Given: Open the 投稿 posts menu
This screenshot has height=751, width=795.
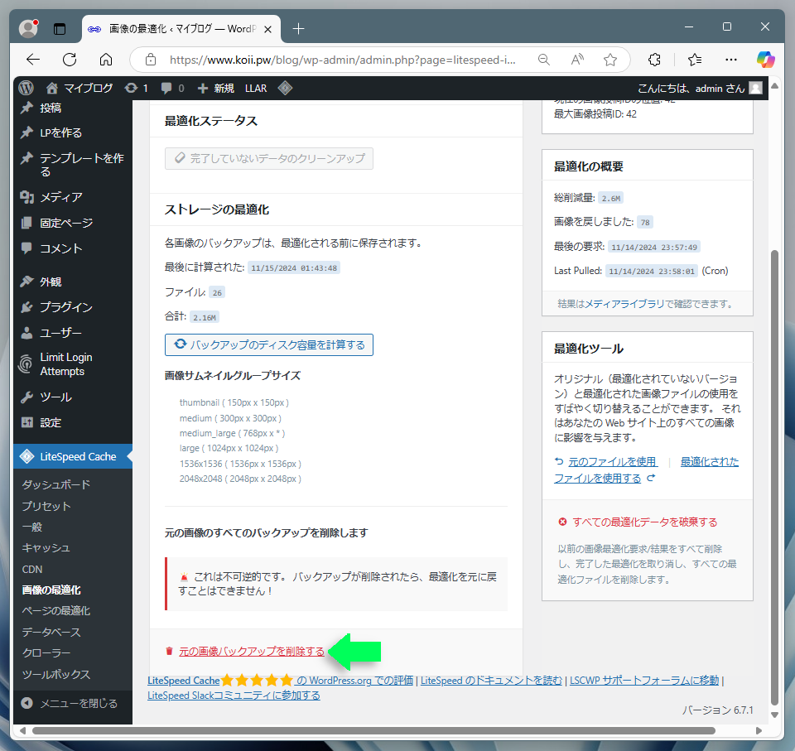Looking at the screenshot, I should (73, 108).
